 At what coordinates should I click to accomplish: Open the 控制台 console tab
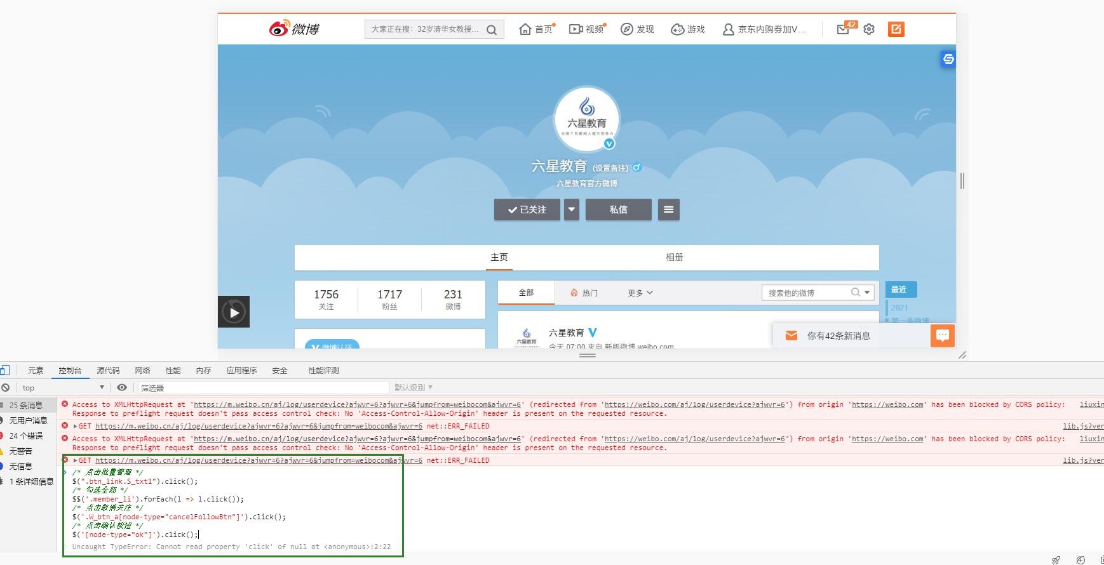pos(70,371)
